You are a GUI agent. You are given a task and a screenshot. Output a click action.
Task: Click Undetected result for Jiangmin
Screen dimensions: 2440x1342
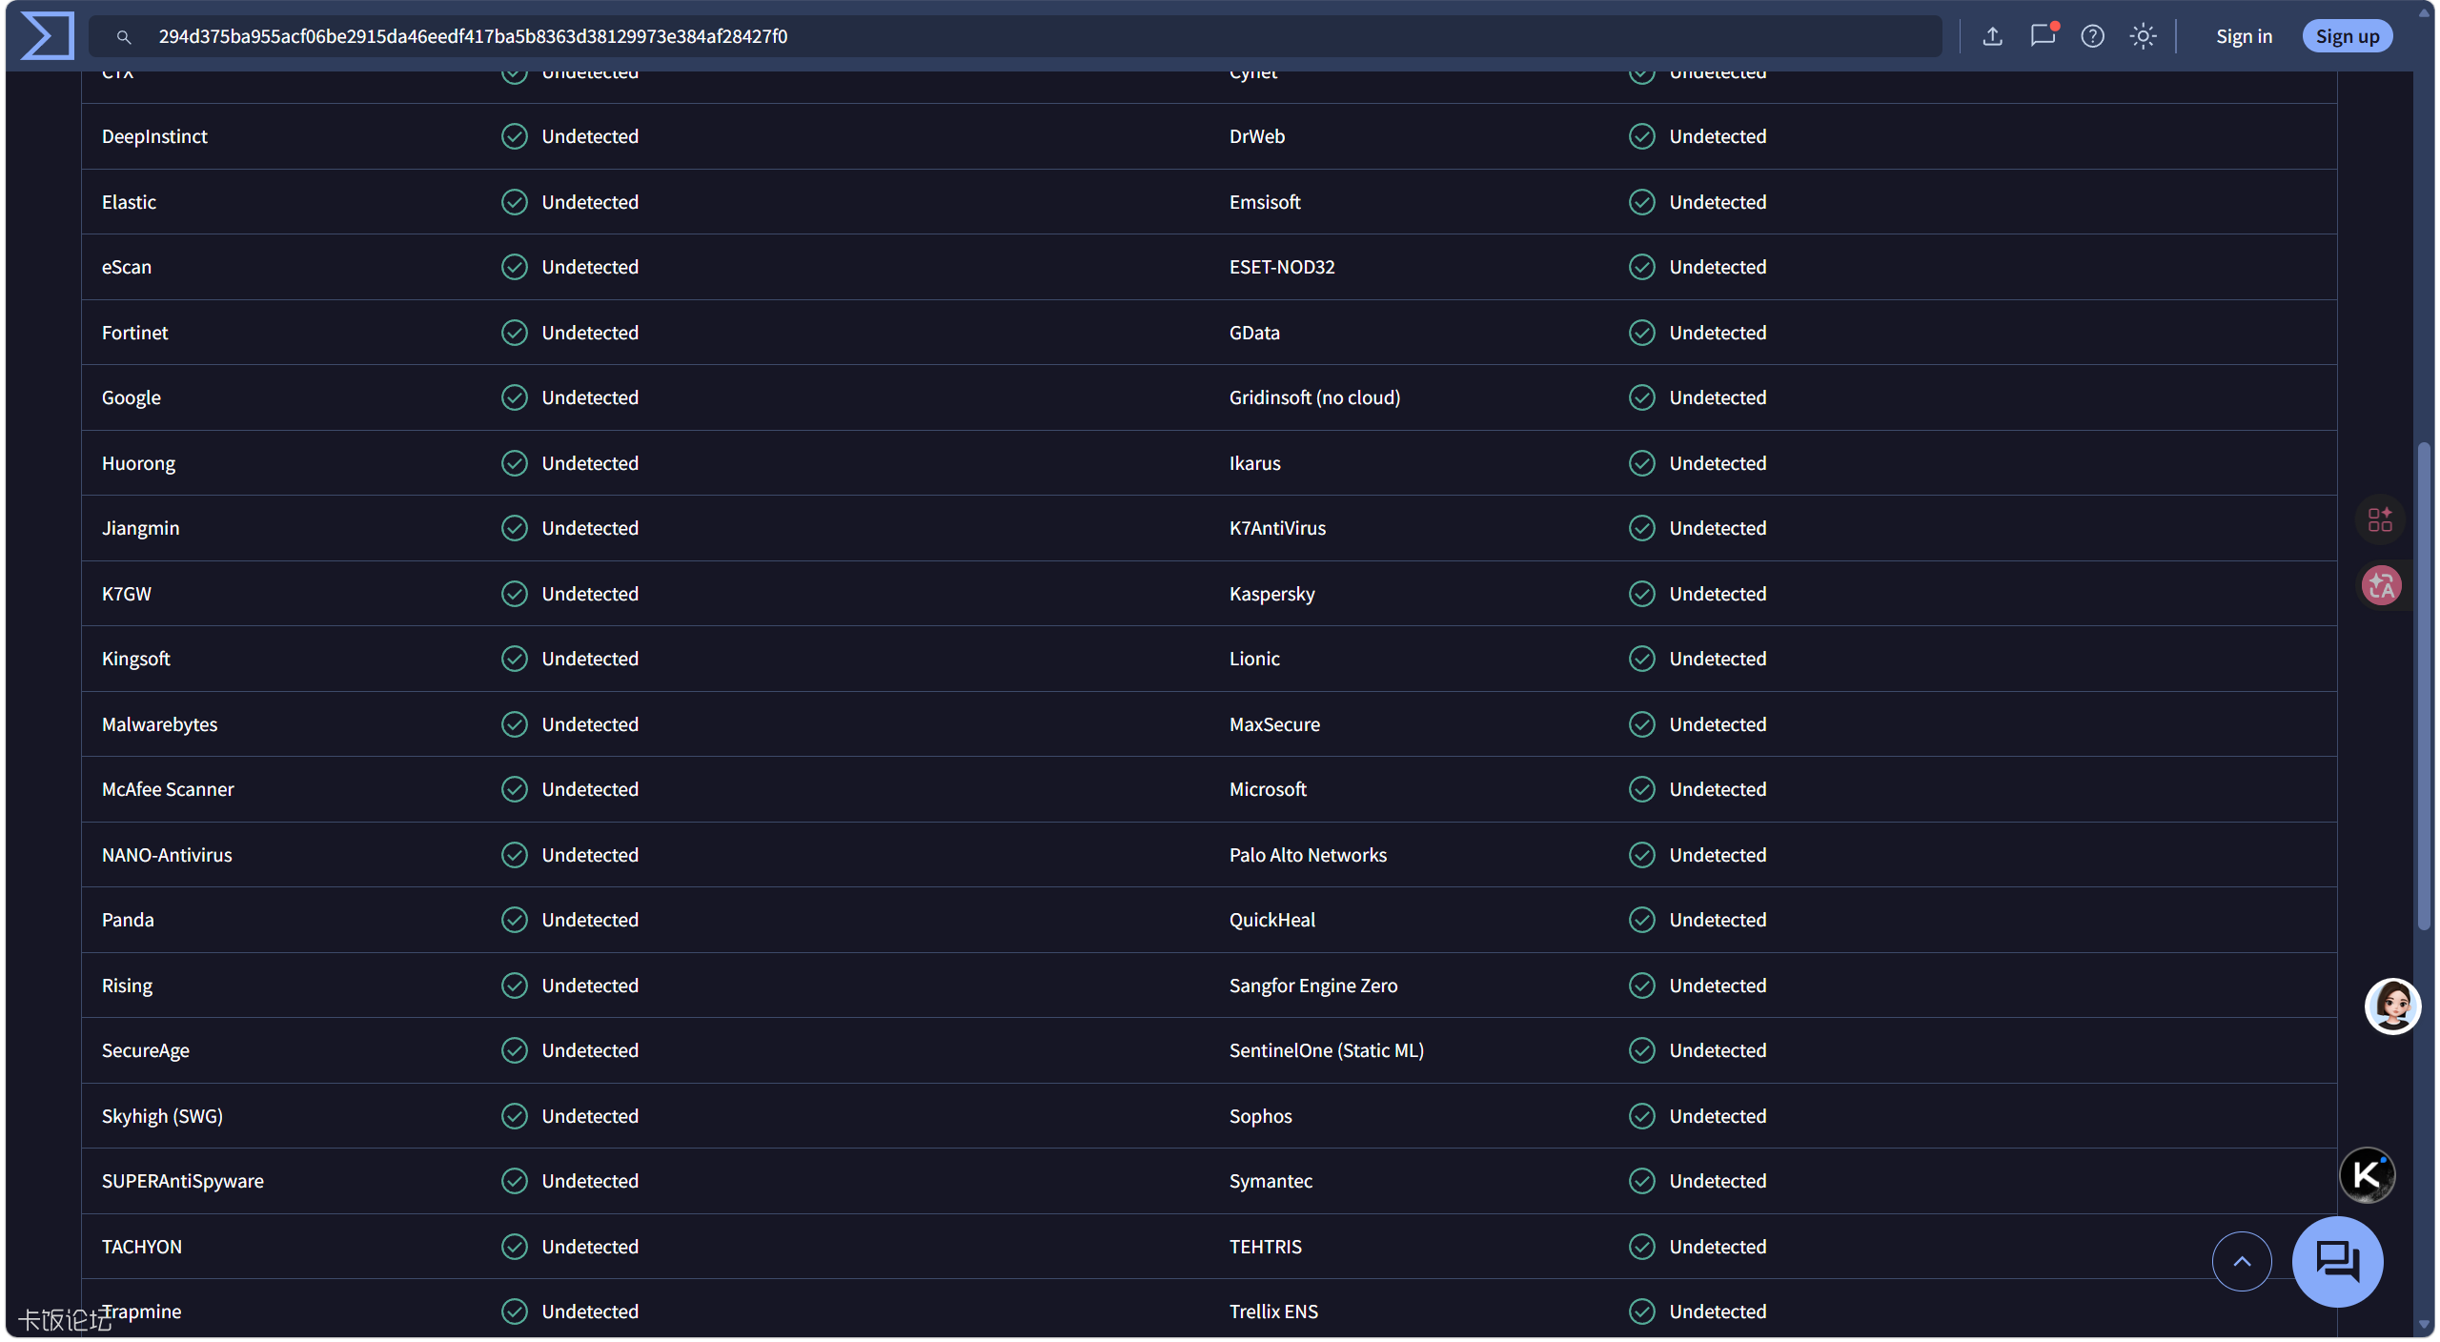point(590,528)
